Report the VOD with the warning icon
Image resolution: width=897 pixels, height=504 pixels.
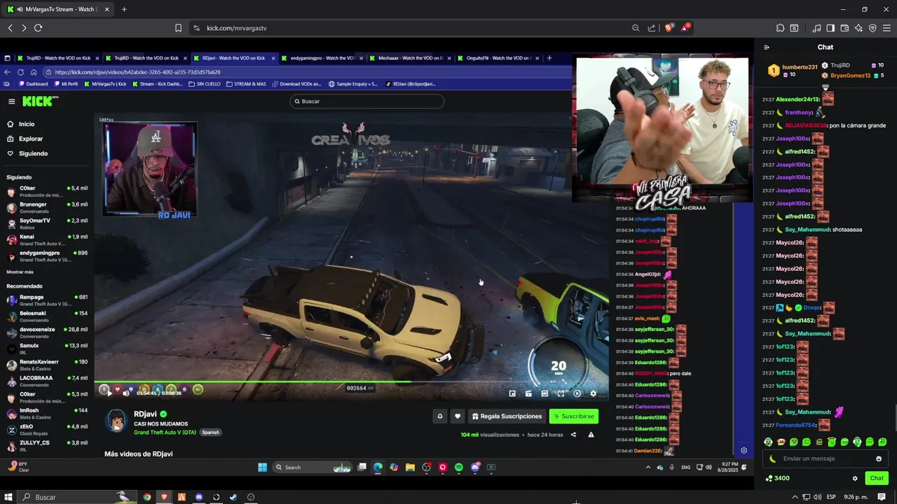point(591,435)
